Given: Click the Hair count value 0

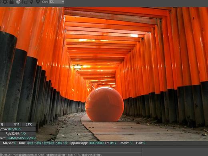Looking at the screenshot, I should (x=144, y=143).
